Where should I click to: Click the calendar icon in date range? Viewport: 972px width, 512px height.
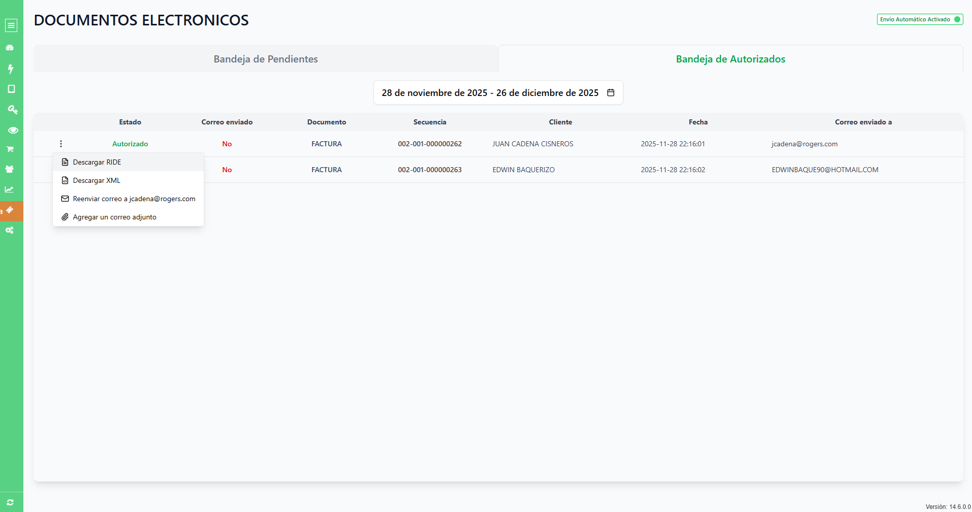[611, 92]
